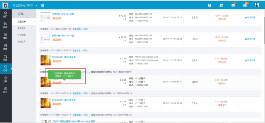Open 详情 for order 161114514051001790

coord(85,29)
